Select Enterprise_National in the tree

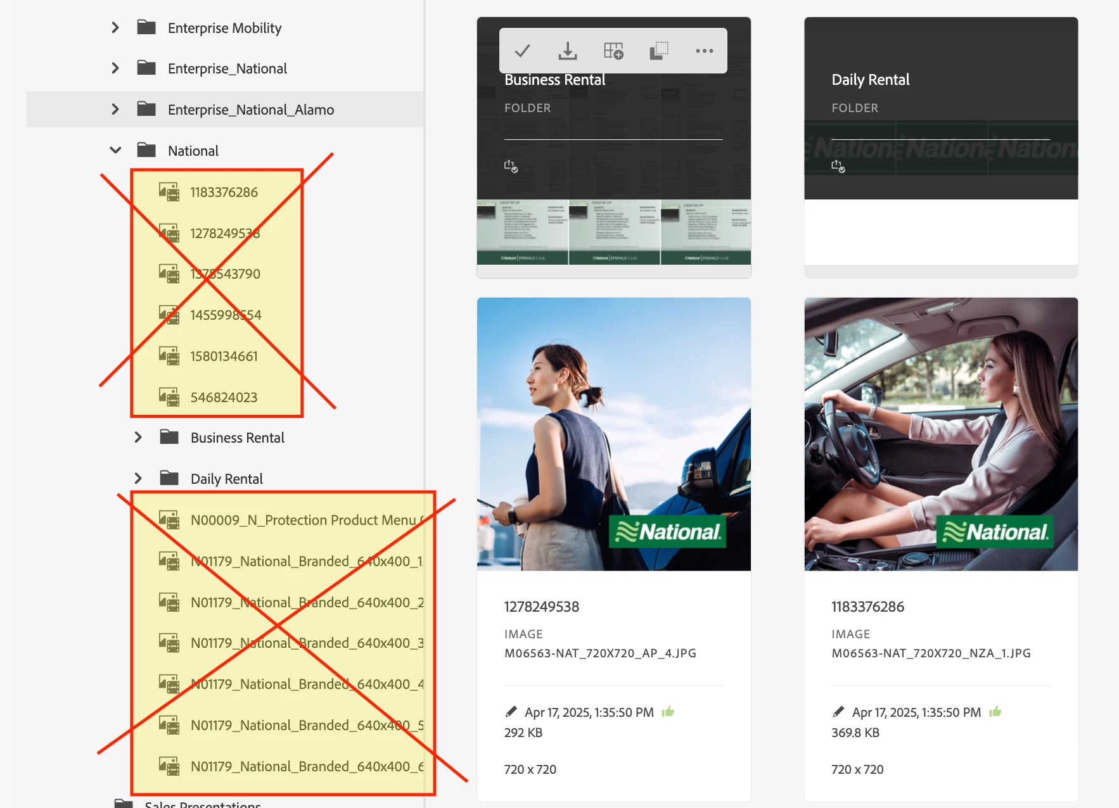227,68
